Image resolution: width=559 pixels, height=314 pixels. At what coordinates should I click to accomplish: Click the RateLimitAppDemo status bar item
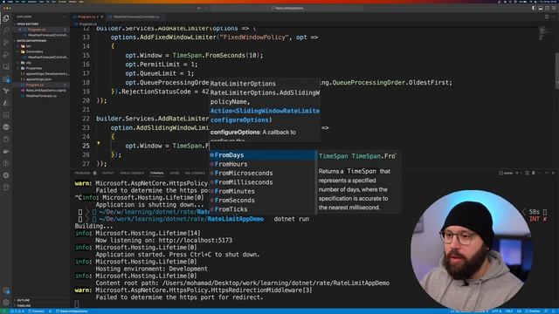72,311
